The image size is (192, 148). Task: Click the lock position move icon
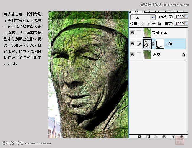click(x=154, y=24)
